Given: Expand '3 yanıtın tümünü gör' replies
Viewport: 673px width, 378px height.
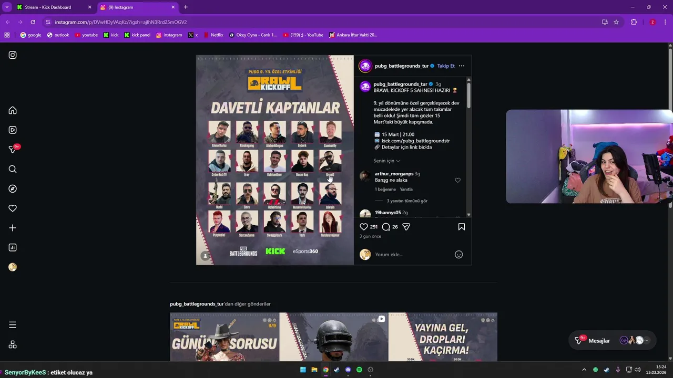Looking at the screenshot, I should pos(407,201).
